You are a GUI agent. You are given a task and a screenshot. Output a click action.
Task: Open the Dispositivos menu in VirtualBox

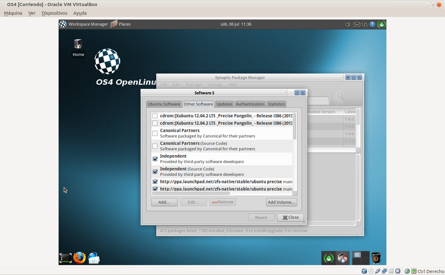[54, 13]
